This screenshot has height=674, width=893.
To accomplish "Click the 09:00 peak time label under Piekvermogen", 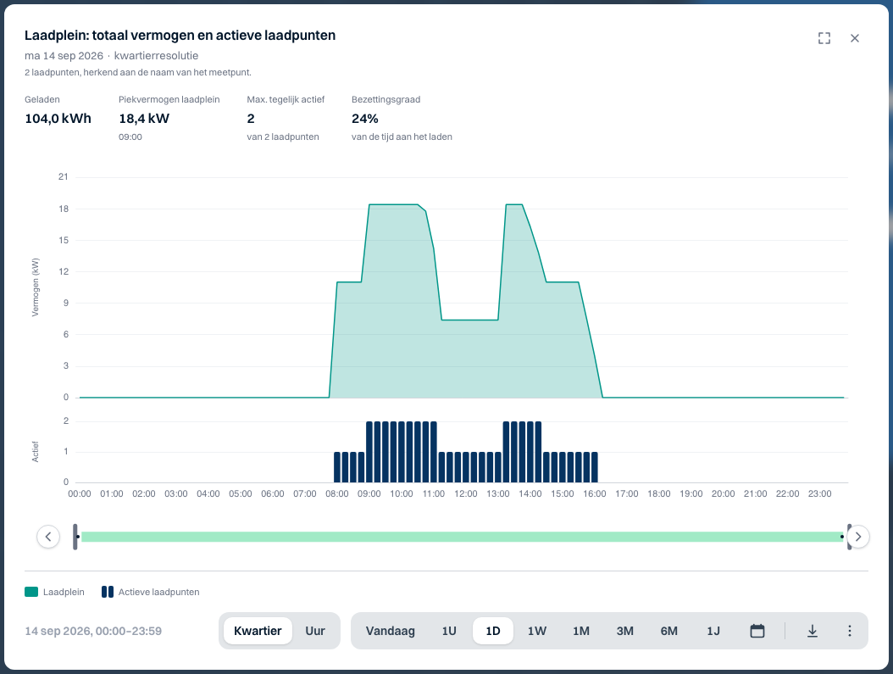I will point(130,136).
